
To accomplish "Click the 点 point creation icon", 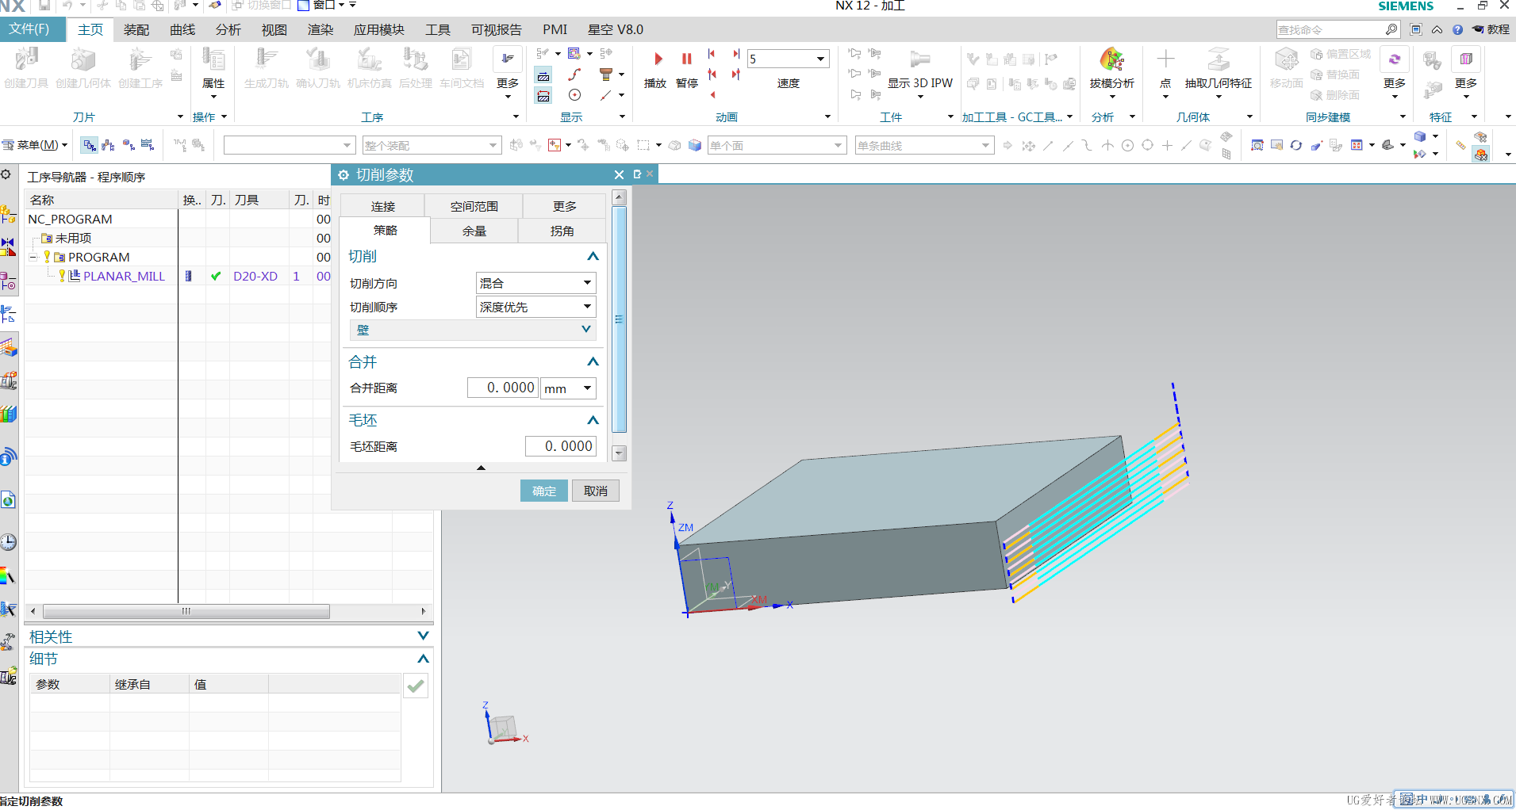I will click(1165, 59).
